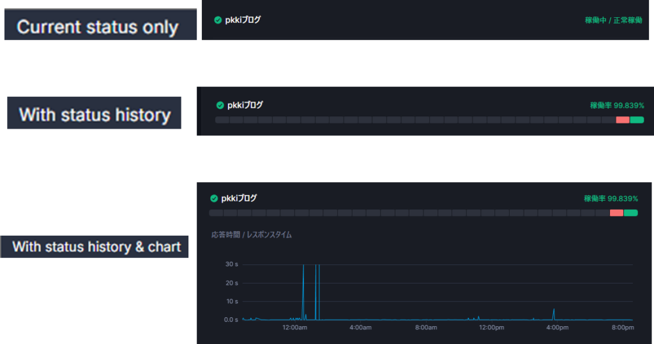Image resolution: width=654 pixels, height=344 pixels.
Task: Click the green check icon in top panel
Action: pyautogui.click(x=218, y=20)
